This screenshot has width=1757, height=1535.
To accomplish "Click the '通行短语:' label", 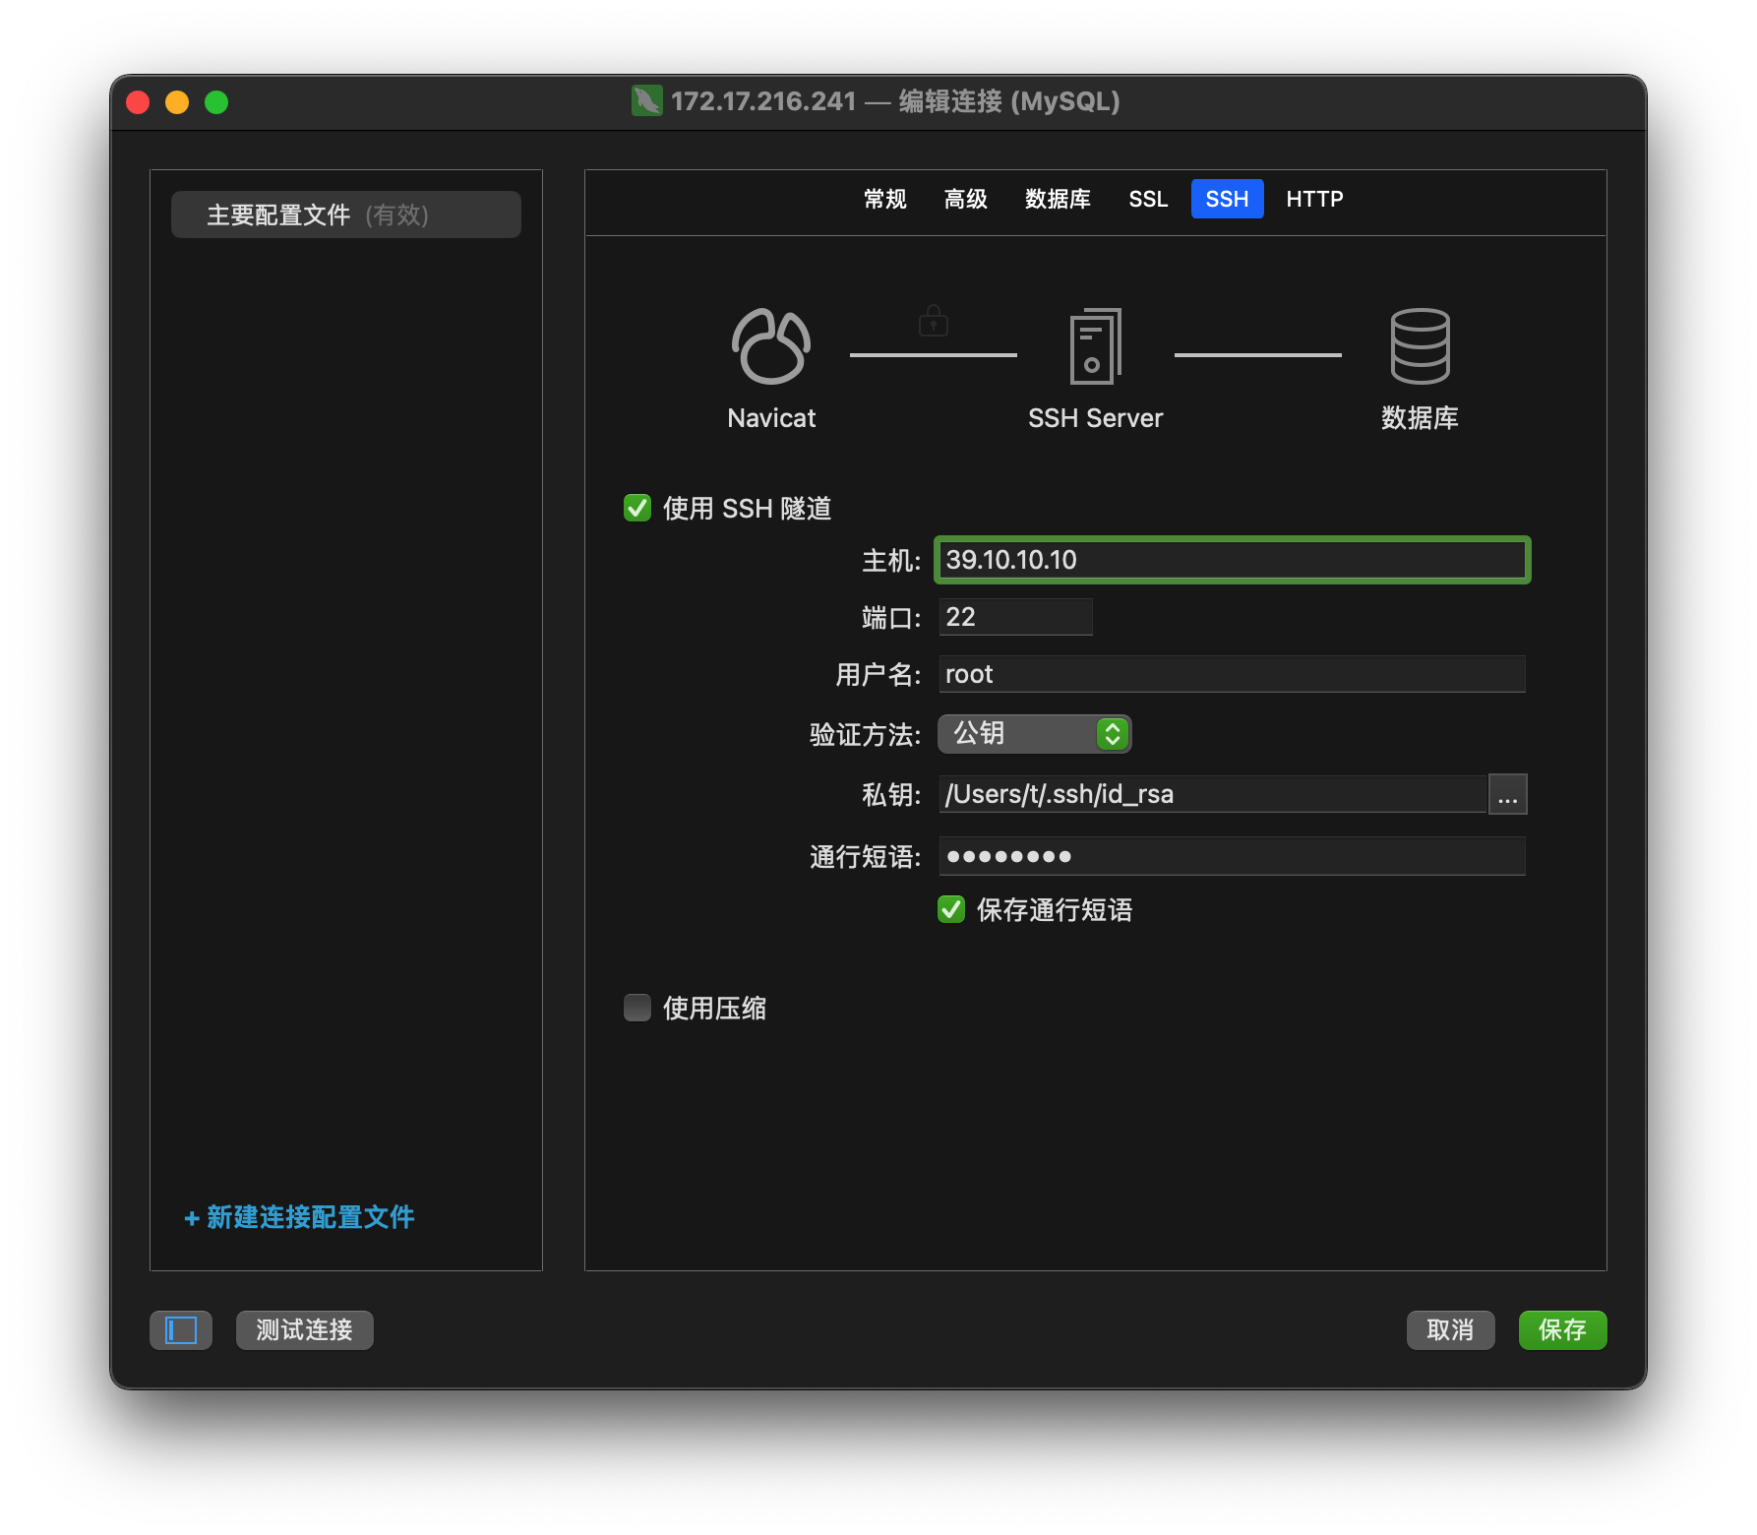I will pyautogui.click(x=865, y=857).
